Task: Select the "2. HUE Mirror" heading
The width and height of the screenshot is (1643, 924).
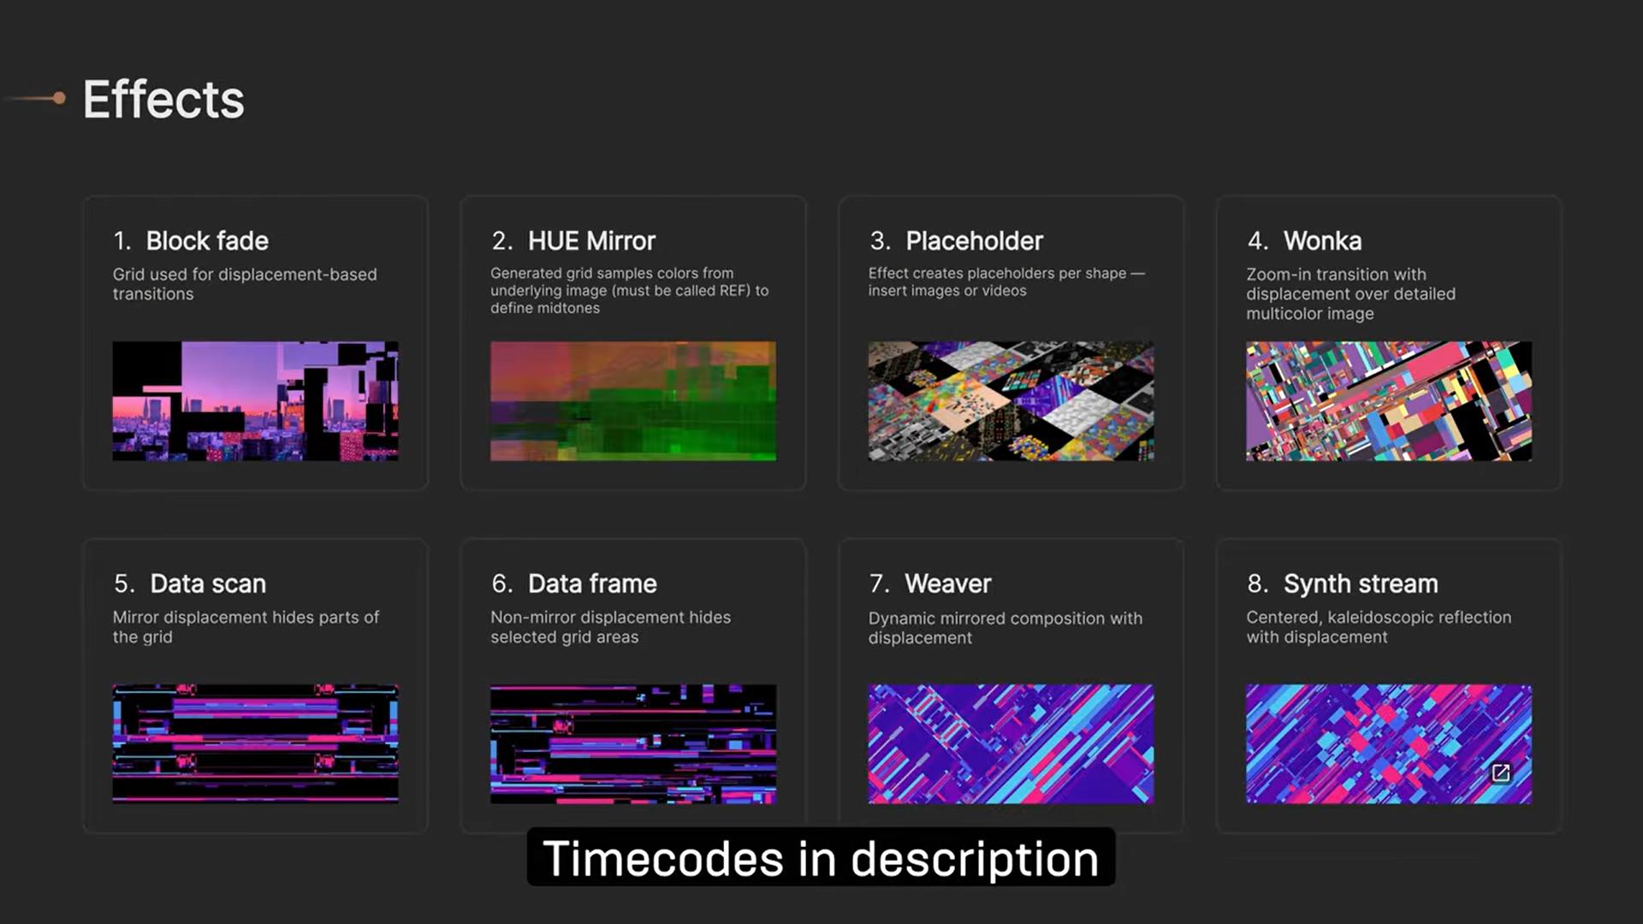Action: tap(573, 241)
